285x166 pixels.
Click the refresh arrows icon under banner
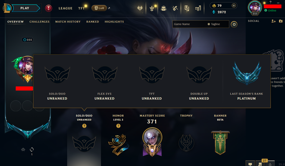coord(32,149)
